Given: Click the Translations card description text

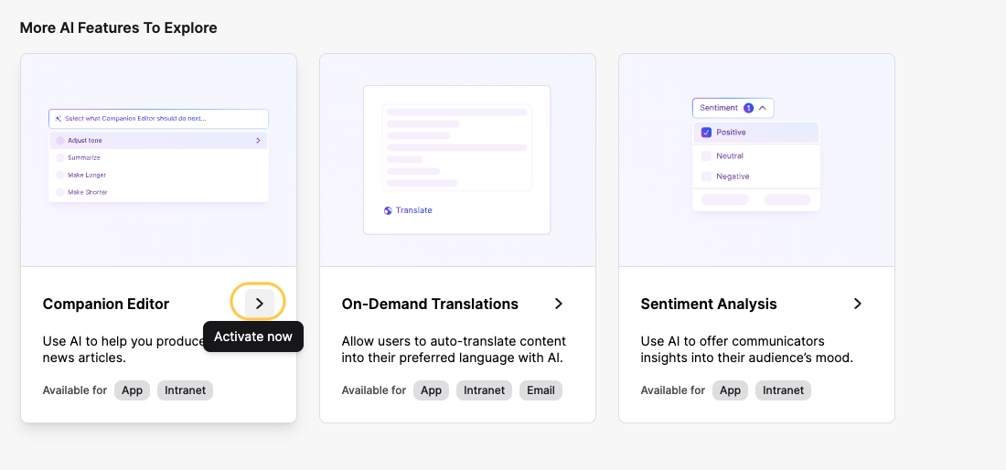Looking at the screenshot, I should coord(454,349).
